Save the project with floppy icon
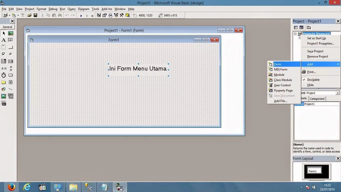Image resolution: width=341 pixels, height=192 pixels. (x=35, y=15)
